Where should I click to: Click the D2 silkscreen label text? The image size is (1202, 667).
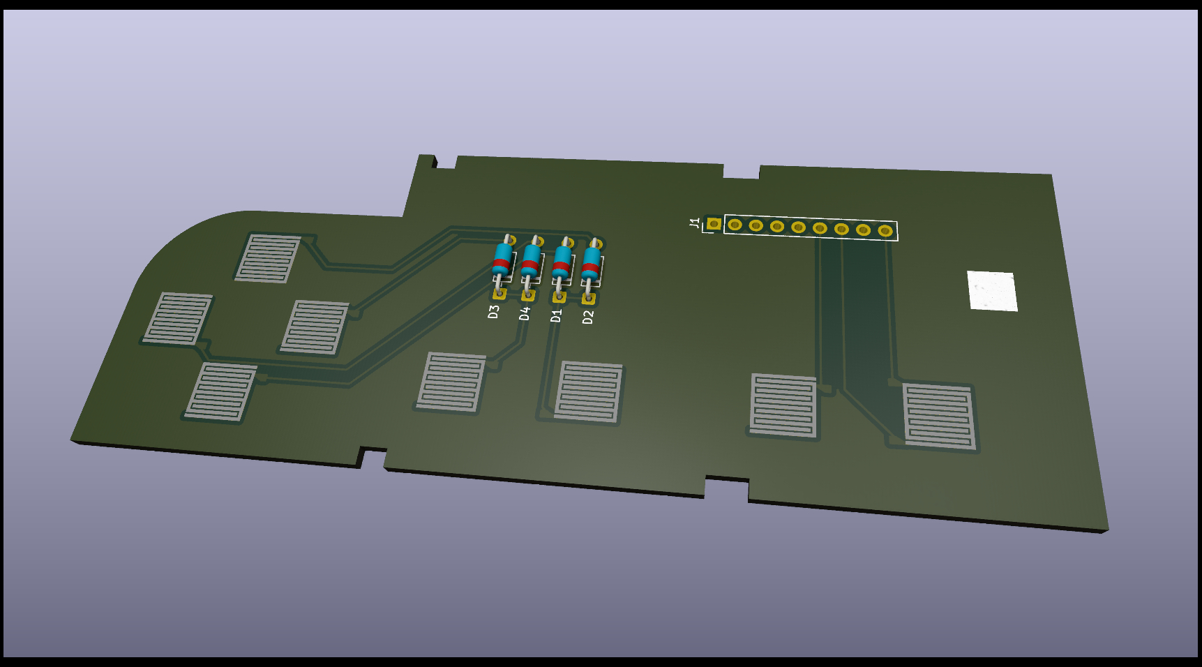[588, 317]
